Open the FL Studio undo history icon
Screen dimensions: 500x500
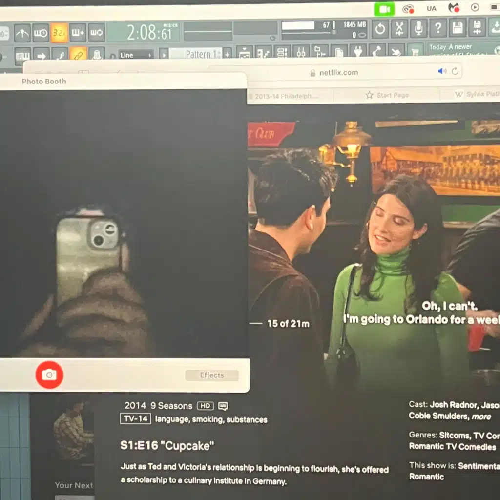tap(380, 29)
